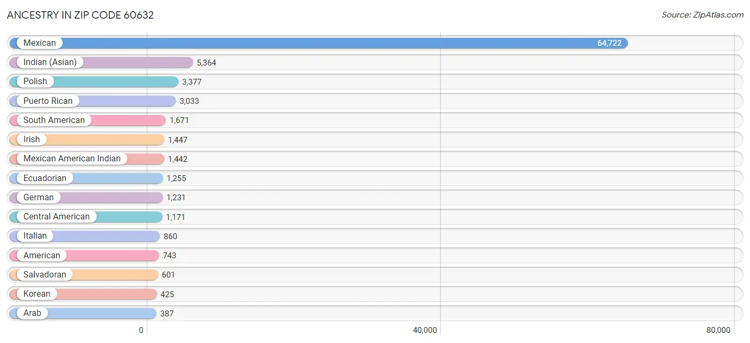Viewport: 750px width, 343px height.
Task: Click the 1,171 value
Action: pyautogui.click(x=175, y=217)
